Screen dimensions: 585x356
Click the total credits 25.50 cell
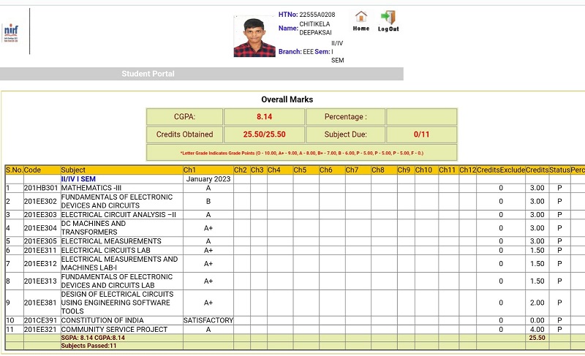[x=537, y=338]
